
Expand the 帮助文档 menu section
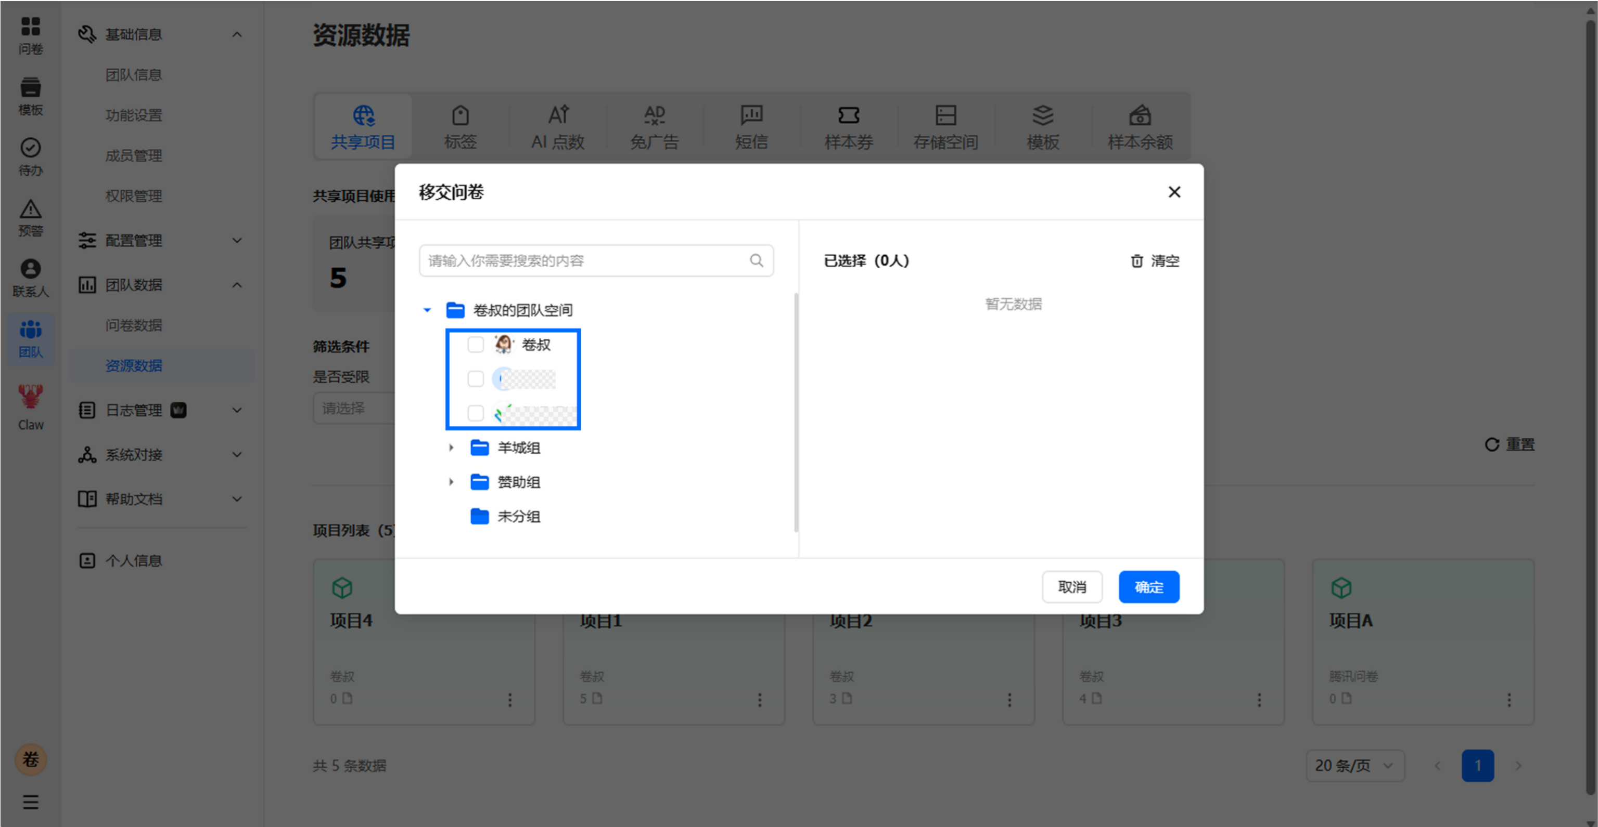click(237, 500)
